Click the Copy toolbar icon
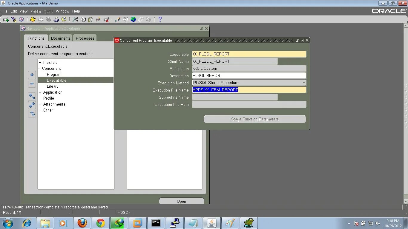408x229 pixels. point(83,19)
